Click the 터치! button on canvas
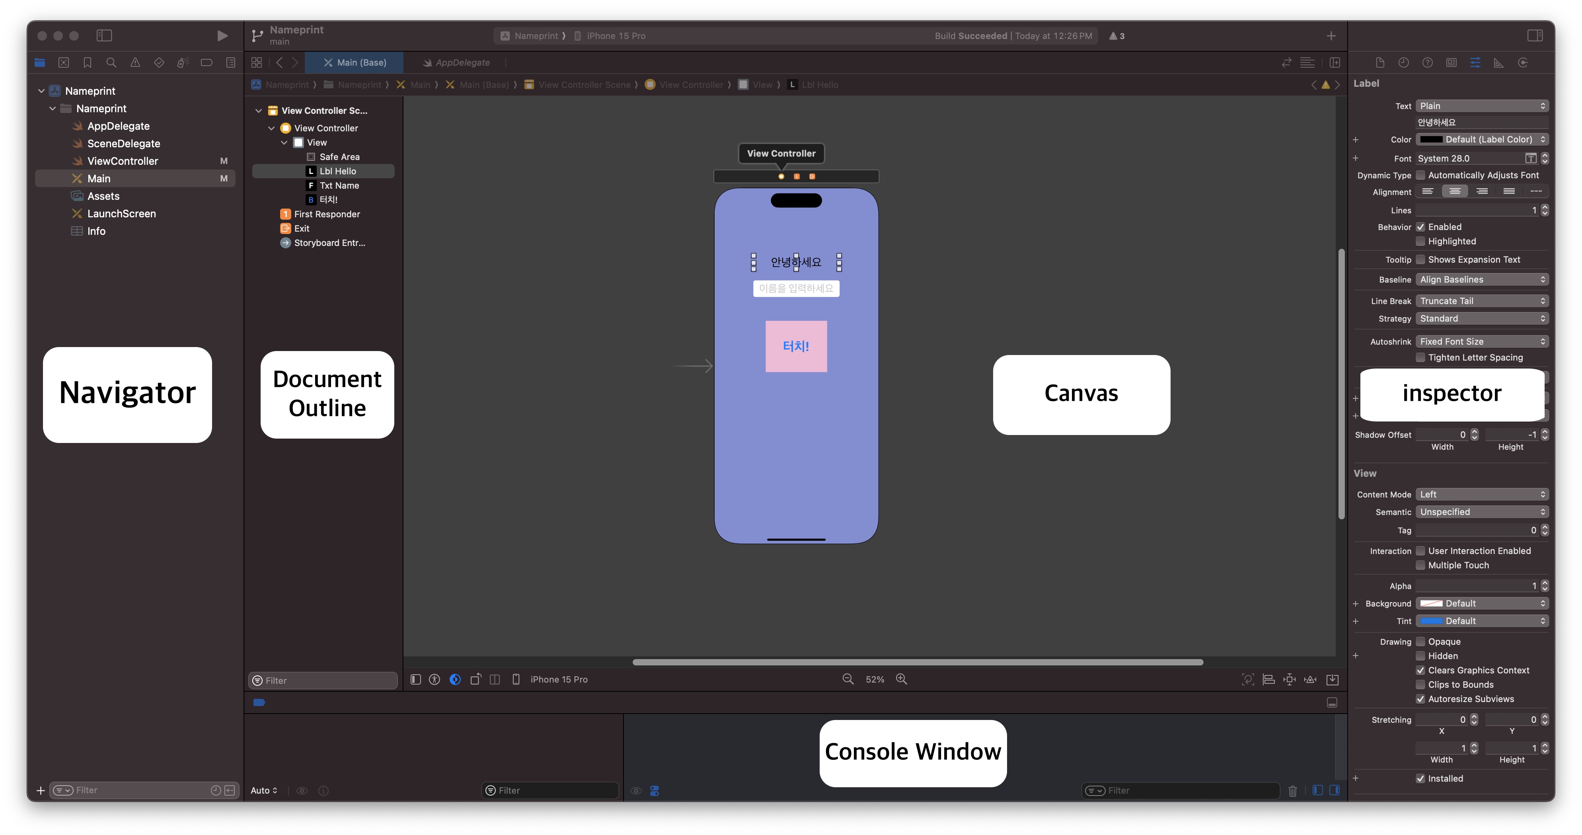This screenshot has height=835, width=1582. [x=796, y=346]
